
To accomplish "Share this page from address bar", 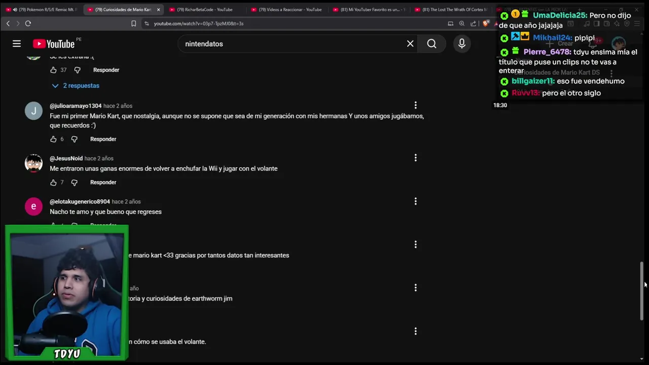I will (473, 23).
